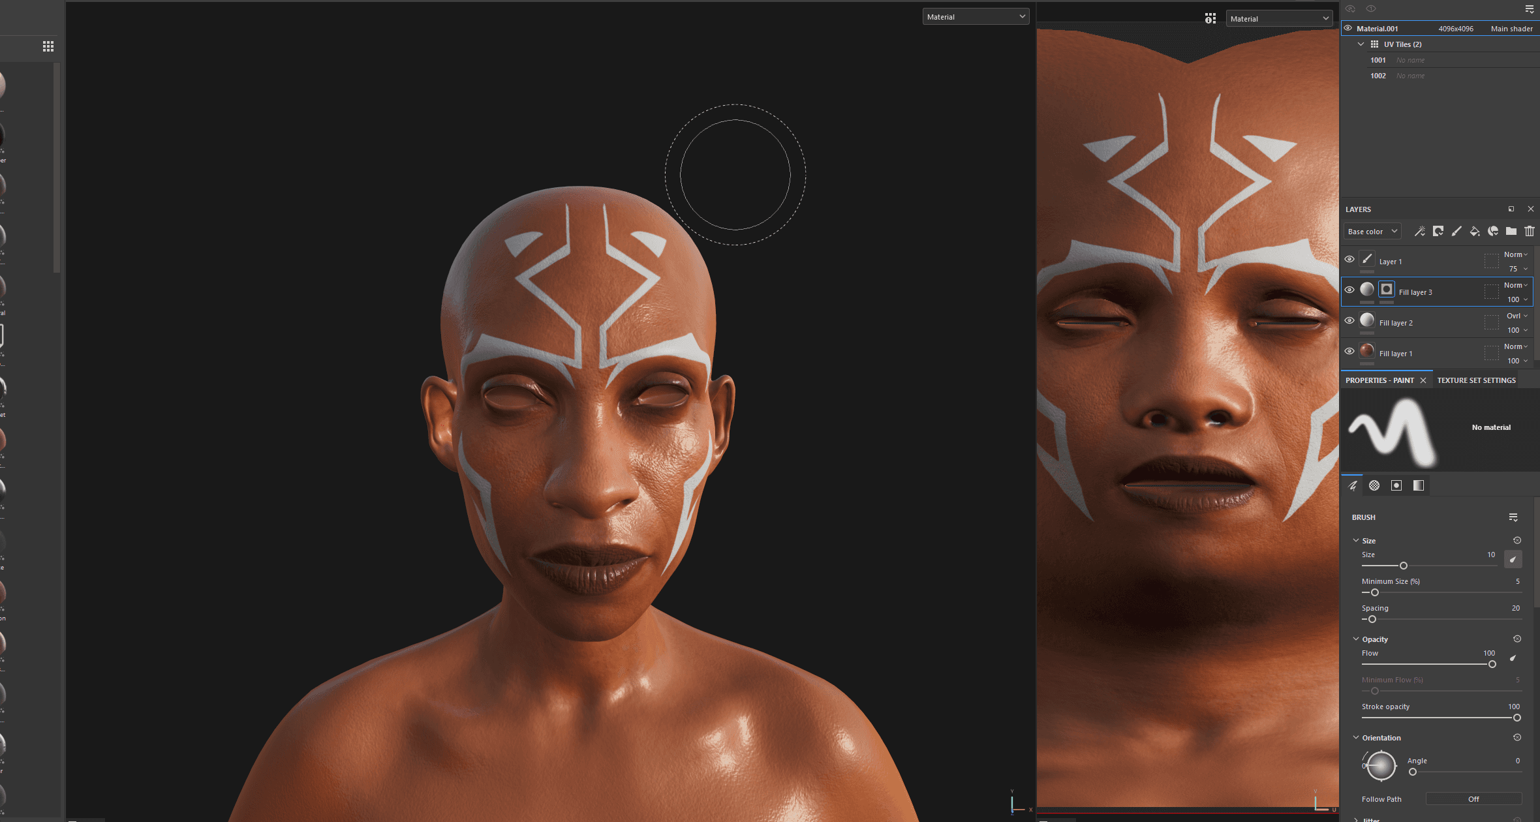Open the 3D viewport Material display dropdown
The width and height of the screenshot is (1540, 822).
click(x=976, y=17)
